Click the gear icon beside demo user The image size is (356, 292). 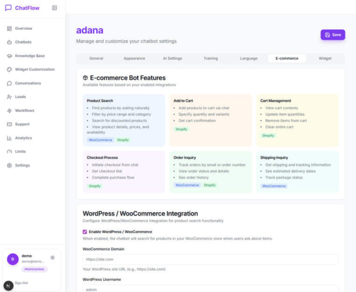[52, 258]
